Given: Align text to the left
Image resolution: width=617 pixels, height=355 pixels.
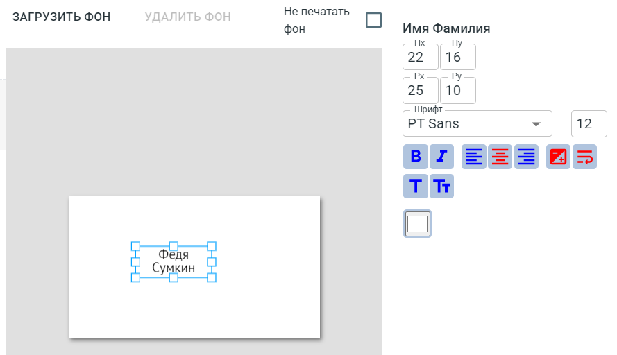Looking at the screenshot, I should click(x=474, y=157).
